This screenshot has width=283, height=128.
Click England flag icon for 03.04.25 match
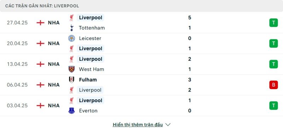(x=40, y=105)
